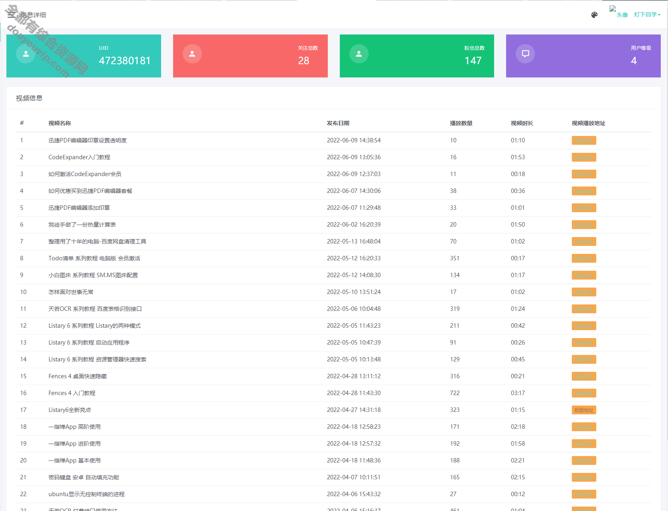
Task: Open video link for 怎样面对世事无常
Action: [x=584, y=292]
